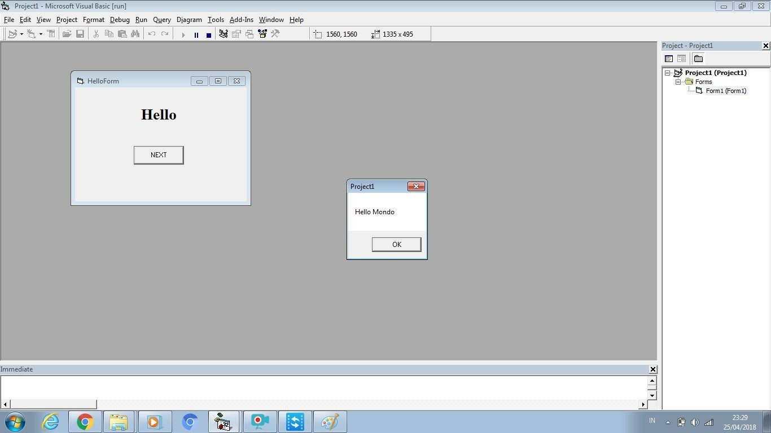This screenshot has width=771, height=433.
Task: Click OK in the Hello Mondo message box
Action: pos(396,244)
